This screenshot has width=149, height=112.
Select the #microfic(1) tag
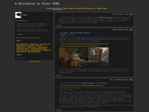[x=43, y=47]
